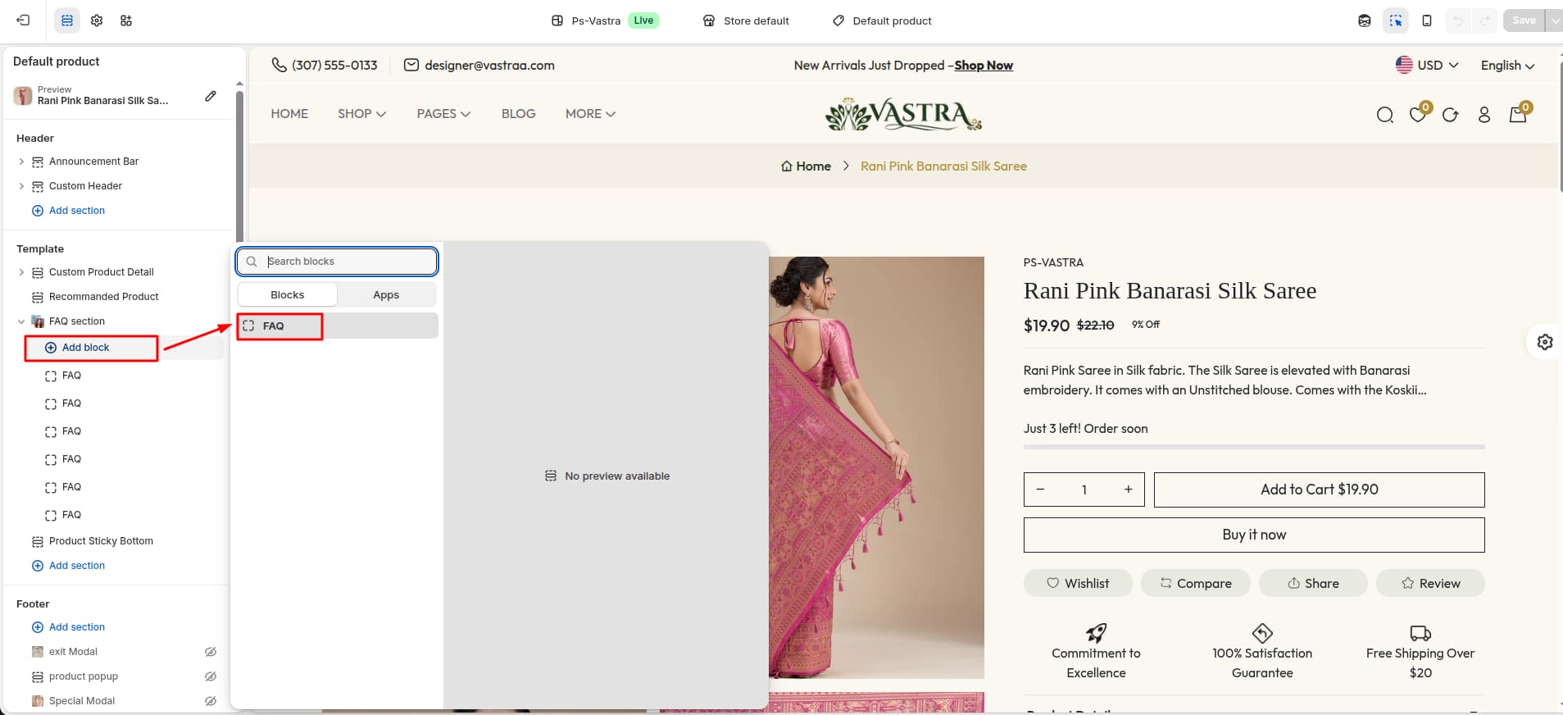
Task: Decrease quantity with minus button
Action: coord(1040,490)
